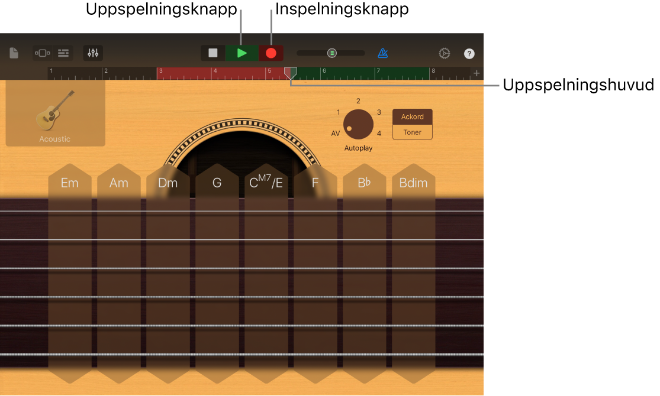Start recording with the red Record button
The image size is (660, 396).
point(271,53)
